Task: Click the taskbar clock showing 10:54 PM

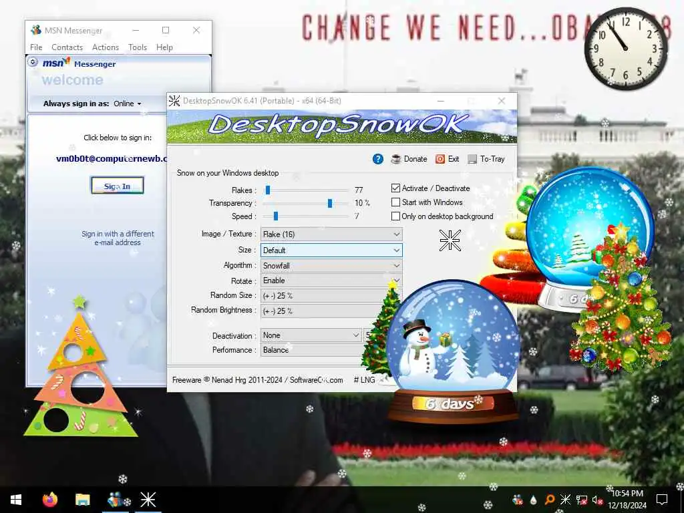Action: click(627, 500)
